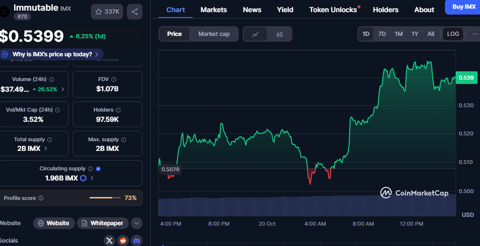Screen dimensions: 480x246
Task: Expand more links next to Whitepaper
Action: (x=137, y=223)
